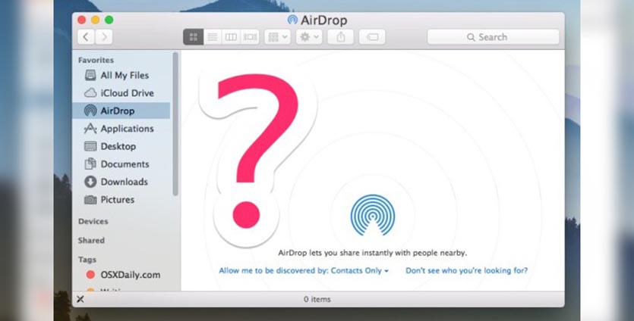This screenshot has width=634, height=321.
Task: Go forward with the right arrow button
Action: [104, 37]
